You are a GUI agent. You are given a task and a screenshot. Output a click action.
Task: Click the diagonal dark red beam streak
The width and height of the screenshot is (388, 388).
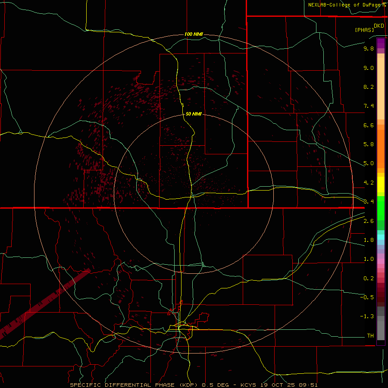[x=46, y=304]
